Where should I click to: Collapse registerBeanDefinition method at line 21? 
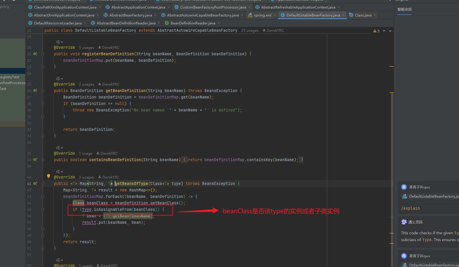(x=43, y=54)
